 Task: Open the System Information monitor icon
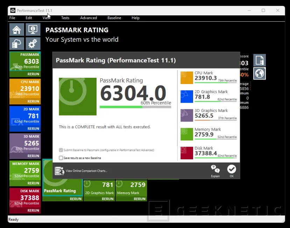[x=33, y=30]
